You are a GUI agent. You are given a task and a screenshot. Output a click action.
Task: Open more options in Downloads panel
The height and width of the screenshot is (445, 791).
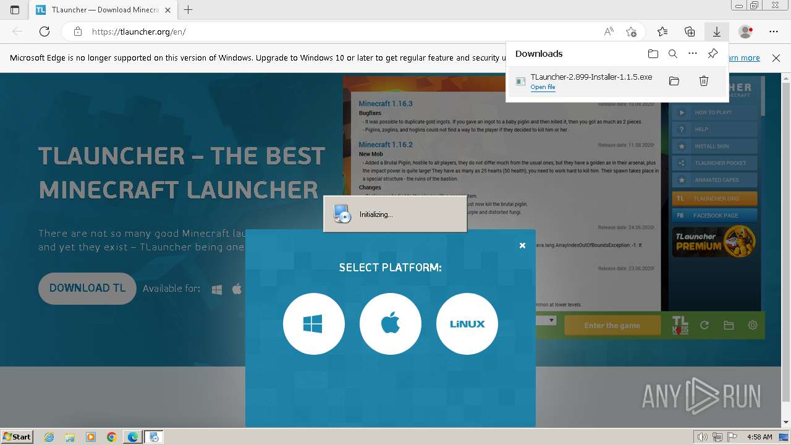pos(693,54)
